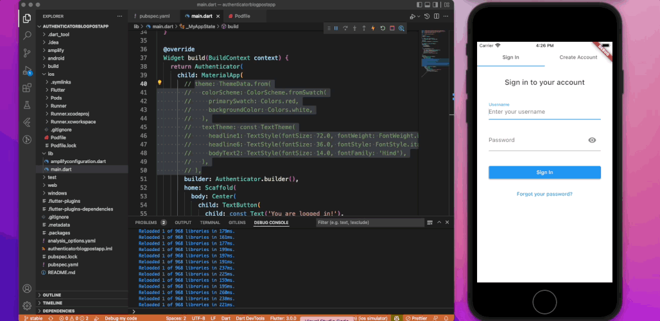660x321 pixels.
Task: Restart the debug session with the green arrow
Action: (x=383, y=28)
